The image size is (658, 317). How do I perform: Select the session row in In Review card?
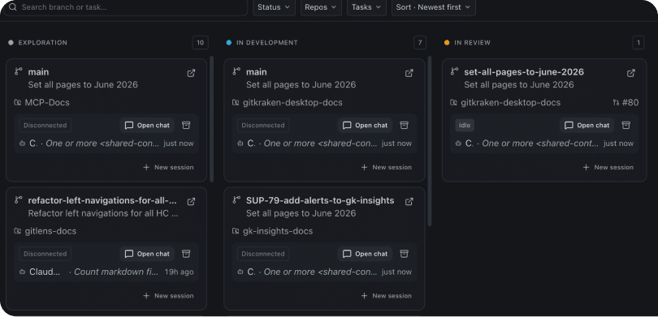click(x=544, y=144)
